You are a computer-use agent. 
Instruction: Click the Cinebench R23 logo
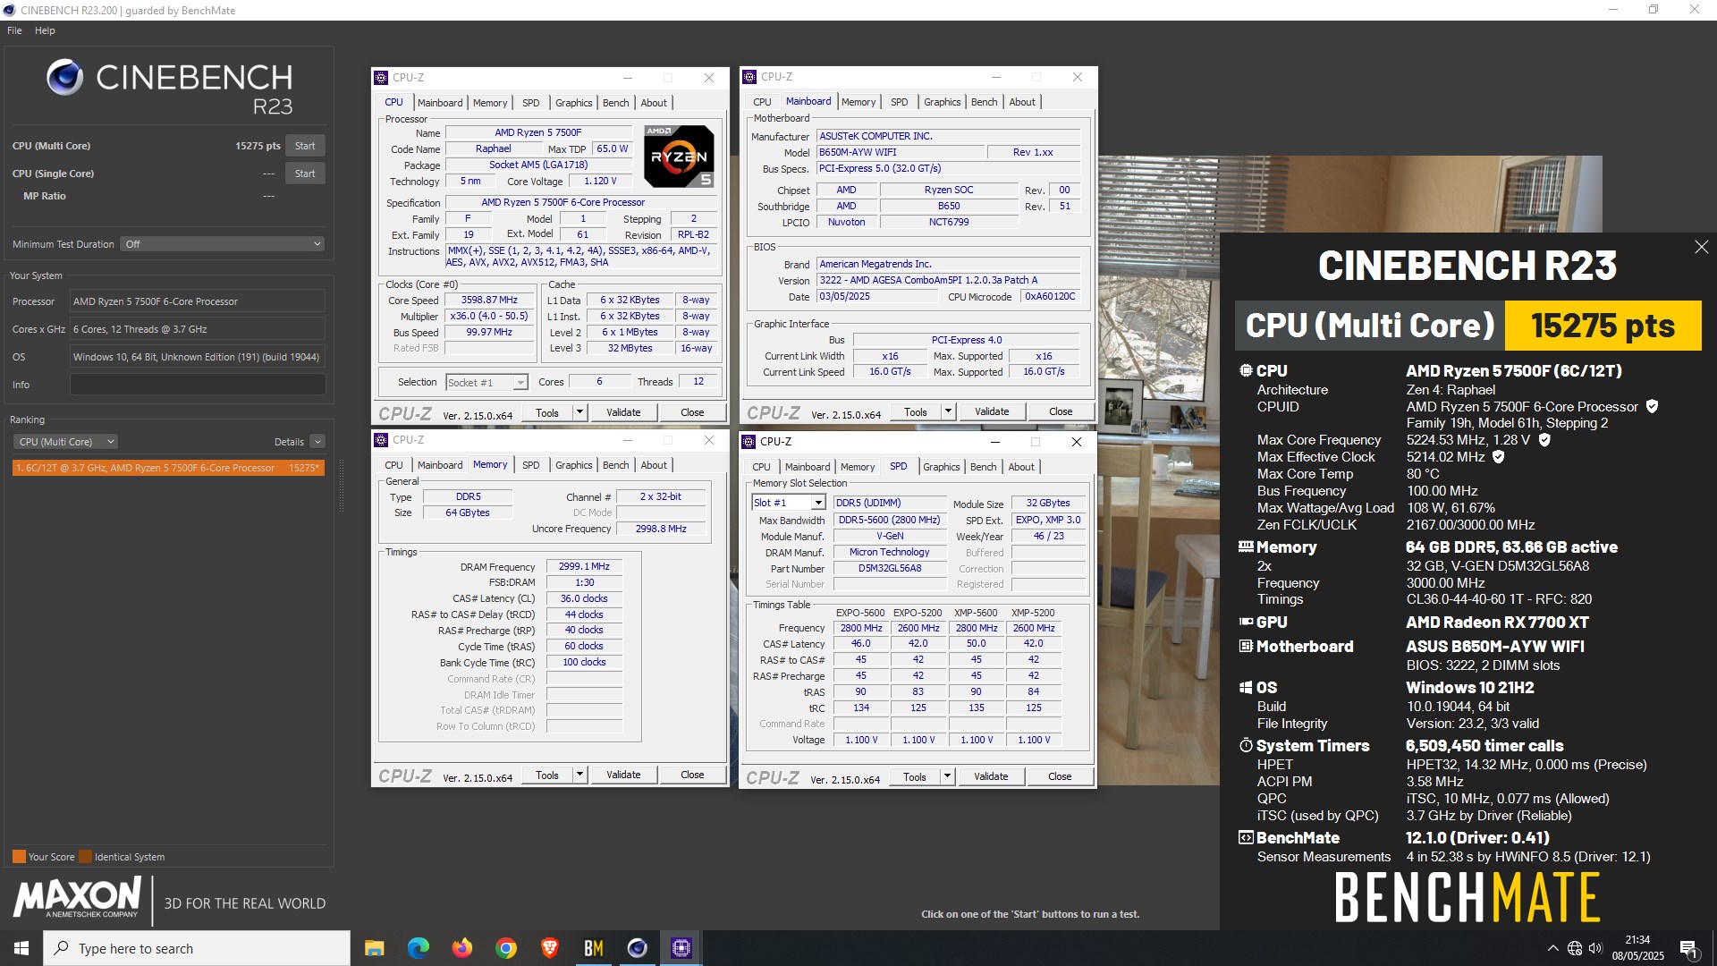tap(170, 88)
